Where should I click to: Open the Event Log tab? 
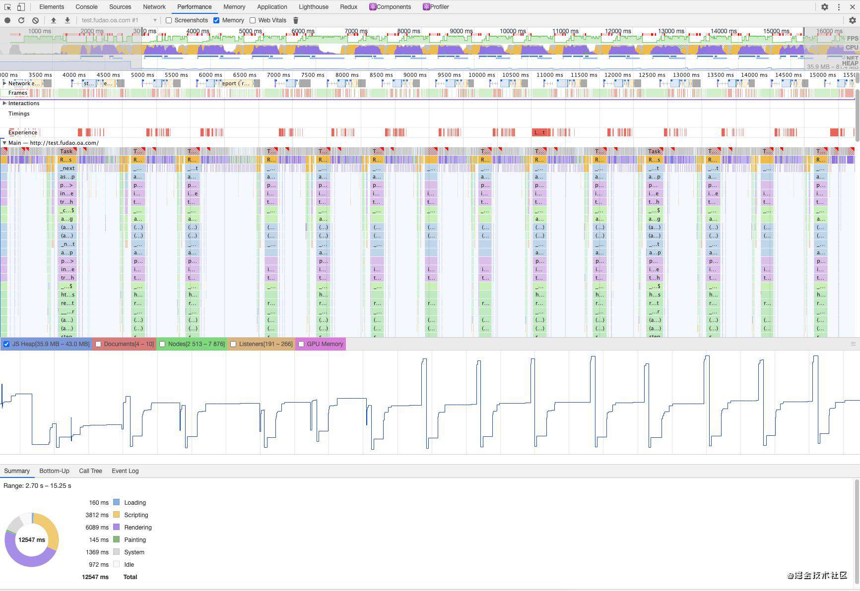[125, 471]
